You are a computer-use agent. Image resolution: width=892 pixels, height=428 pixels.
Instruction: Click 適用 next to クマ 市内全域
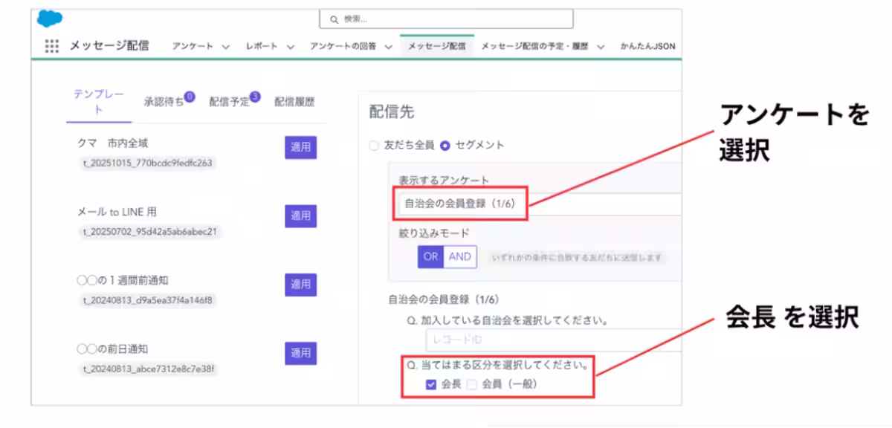pyautogui.click(x=300, y=148)
